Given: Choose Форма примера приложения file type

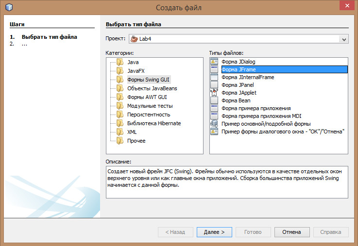Looking at the screenshot, I should pyautogui.click(x=256, y=108).
